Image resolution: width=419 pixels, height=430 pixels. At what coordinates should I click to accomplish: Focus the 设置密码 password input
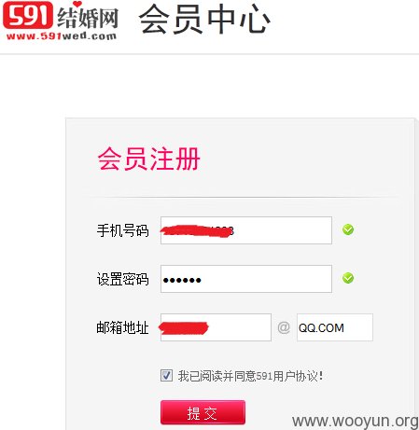click(246, 279)
